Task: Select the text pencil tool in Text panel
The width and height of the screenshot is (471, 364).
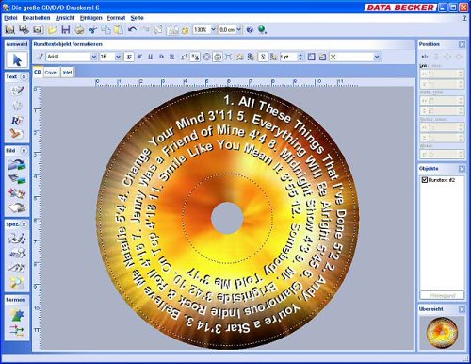Action: (x=17, y=91)
